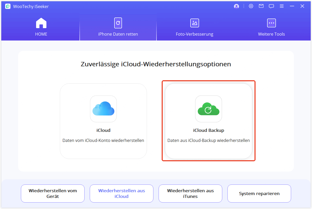Click the recovery refresh icon above iPhone Daten retten
The image size is (312, 209).
tap(118, 23)
